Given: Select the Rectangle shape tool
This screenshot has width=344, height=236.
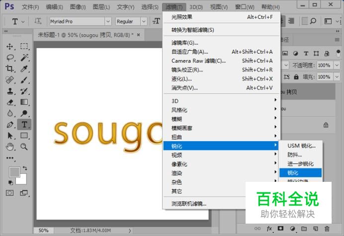Looking at the screenshot, I should (24, 136).
